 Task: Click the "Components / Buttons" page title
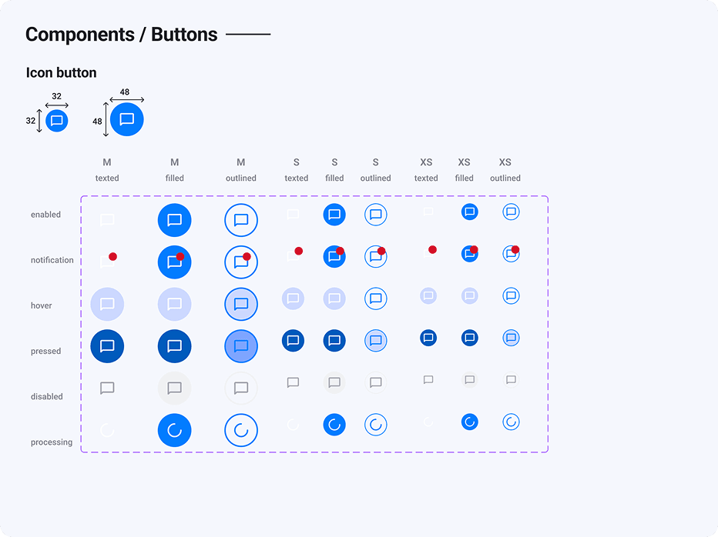[x=122, y=35]
